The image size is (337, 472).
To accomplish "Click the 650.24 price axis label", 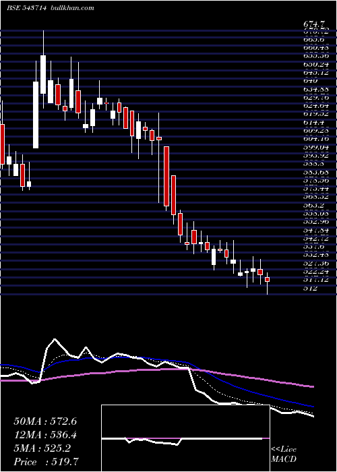I will [315, 64].
